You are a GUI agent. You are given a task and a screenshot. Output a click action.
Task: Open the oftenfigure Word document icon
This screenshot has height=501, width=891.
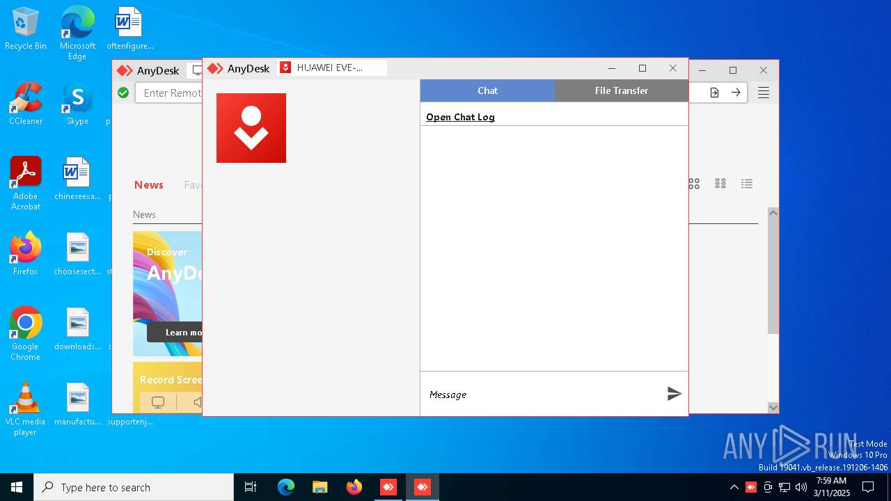pos(129,29)
